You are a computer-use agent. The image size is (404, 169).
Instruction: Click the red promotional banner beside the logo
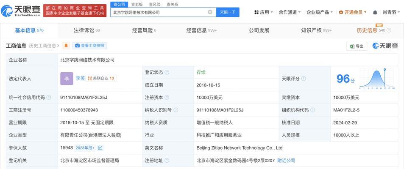[x=75, y=11]
